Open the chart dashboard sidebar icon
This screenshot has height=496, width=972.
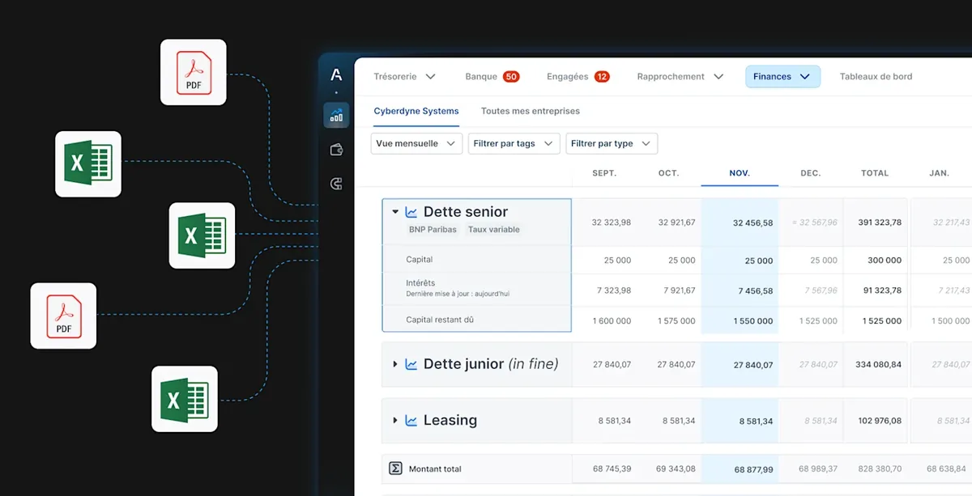[x=336, y=116]
